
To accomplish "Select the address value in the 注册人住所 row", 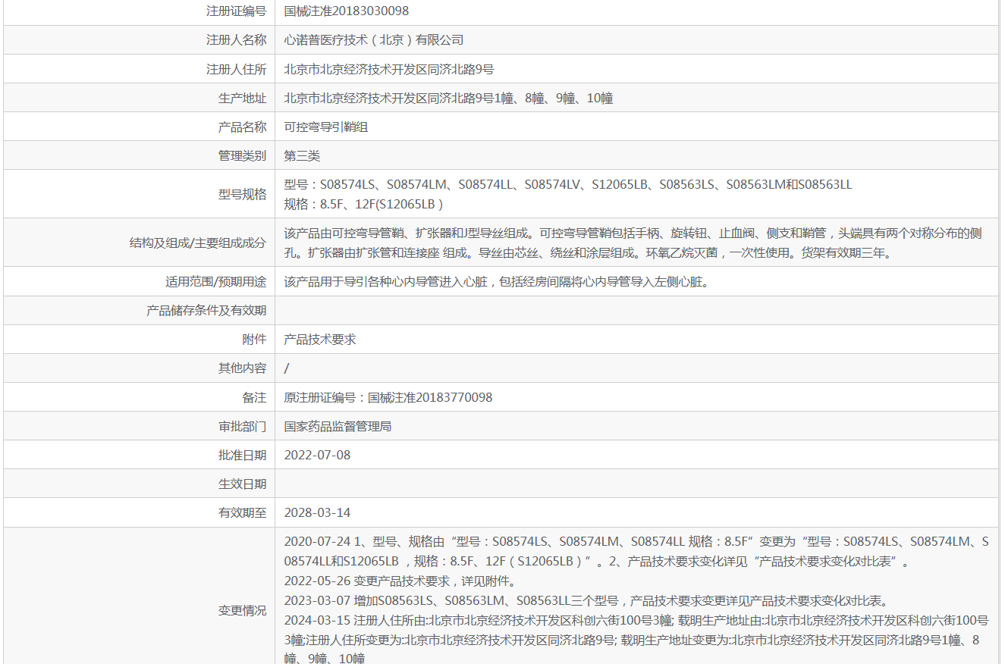I will [x=389, y=69].
